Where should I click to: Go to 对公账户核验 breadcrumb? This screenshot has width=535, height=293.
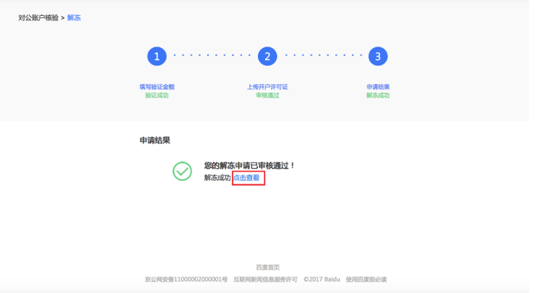coord(39,18)
